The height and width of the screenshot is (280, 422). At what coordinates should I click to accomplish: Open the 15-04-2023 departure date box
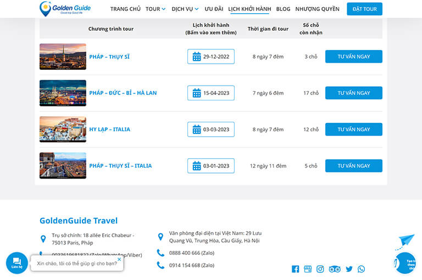[211, 93]
